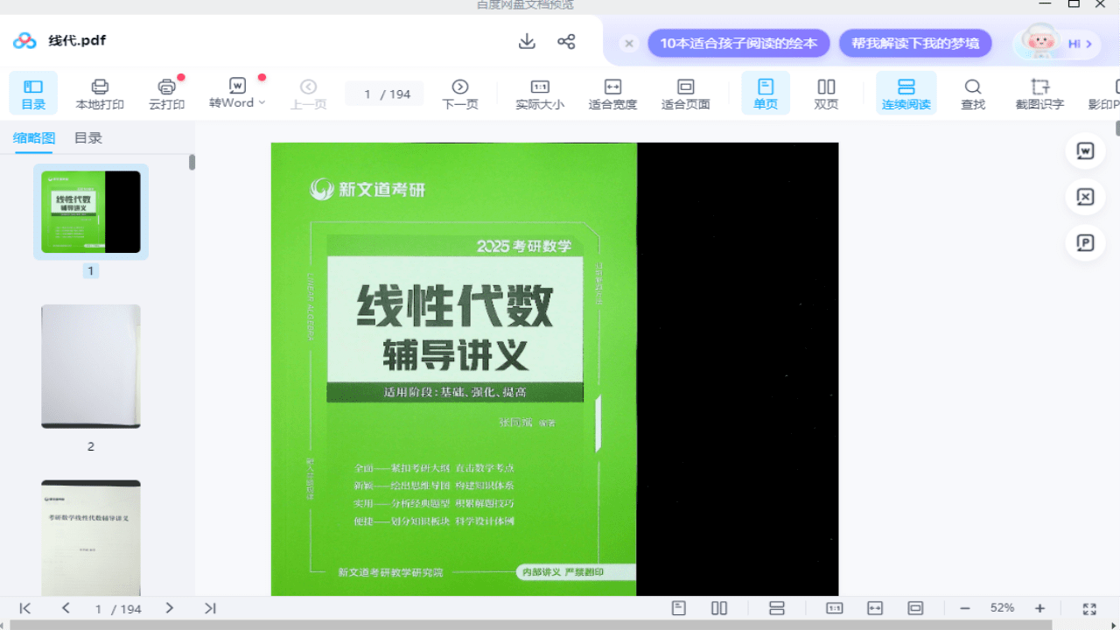Viewport: 1120px width, 630px height.
Task: Click bottom bar fit page icon
Action: (915, 608)
